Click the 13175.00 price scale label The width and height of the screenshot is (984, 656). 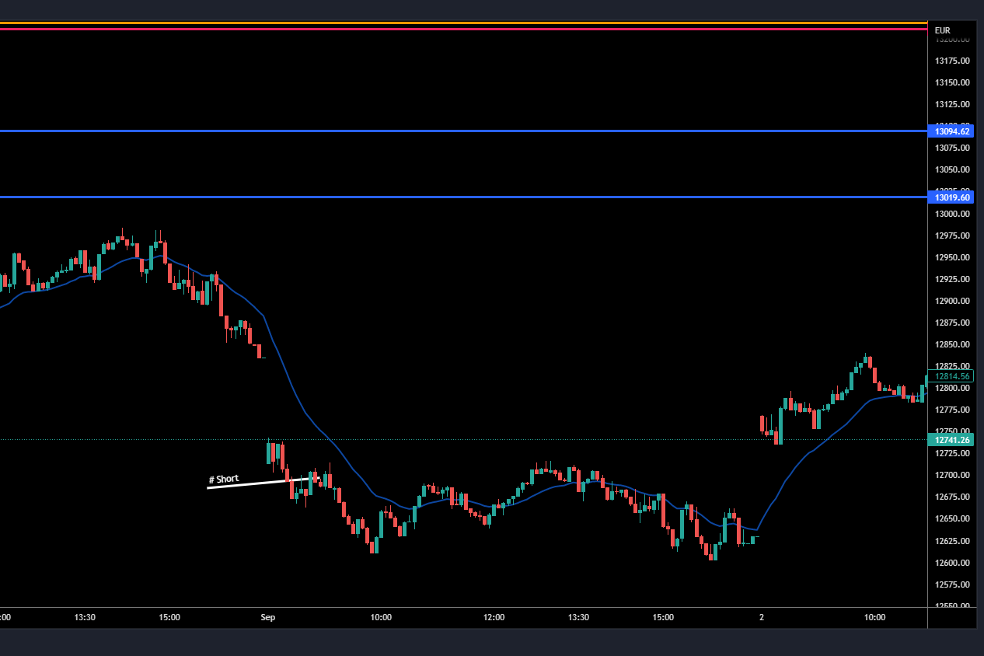951,61
